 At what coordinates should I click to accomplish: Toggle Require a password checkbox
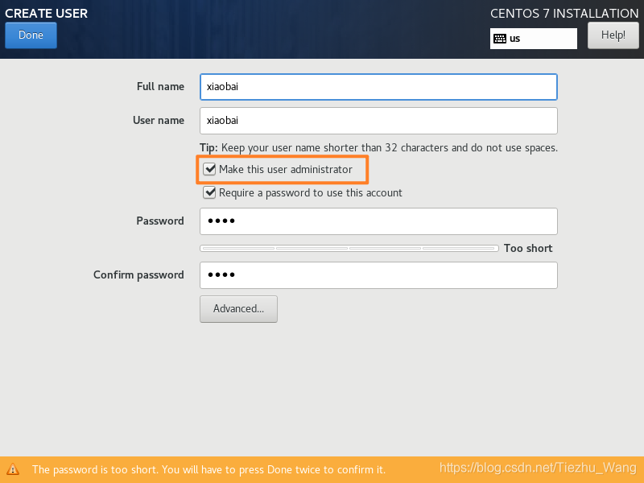[209, 192]
